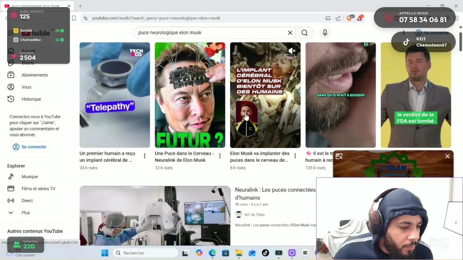Image resolution: width=463 pixels, height=260 pixels.
Task: Open Microsoft Edge from taskbar
Action: [212, 253]
